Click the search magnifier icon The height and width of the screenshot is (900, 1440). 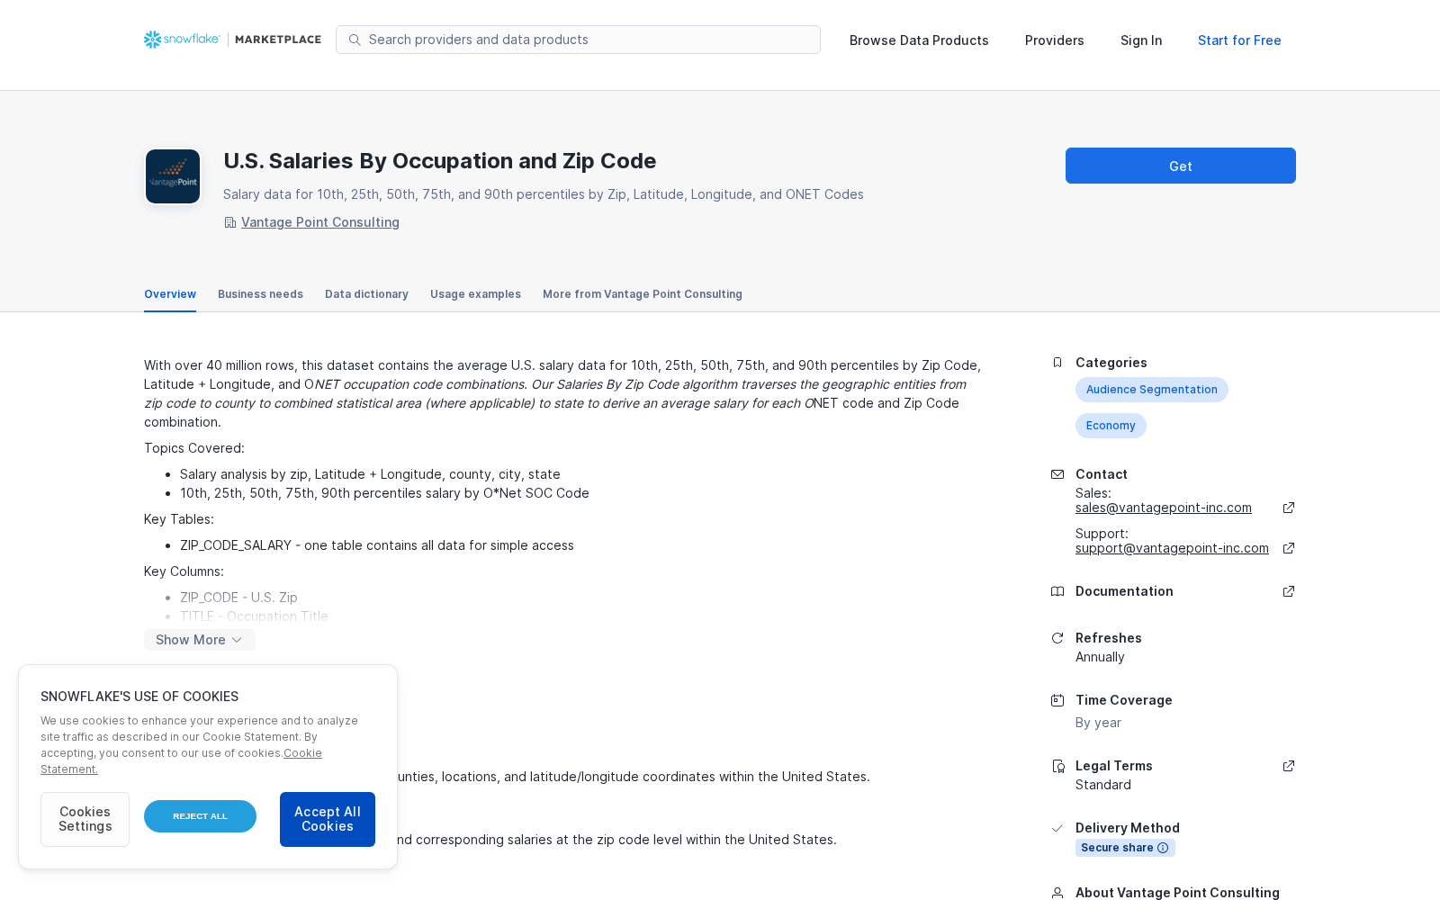coord(355,40)
